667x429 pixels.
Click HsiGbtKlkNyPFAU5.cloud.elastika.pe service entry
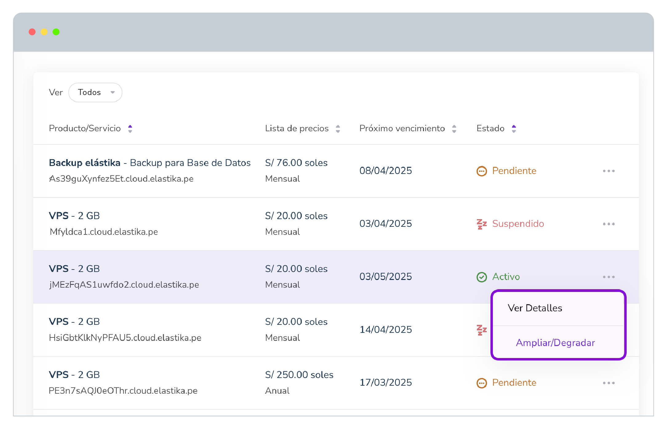pyautogui.click(x=125, y=338)
